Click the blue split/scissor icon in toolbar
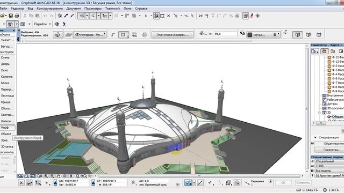Image resolution: width=344 pixels, height=193 pixels. tap(200, 16)
